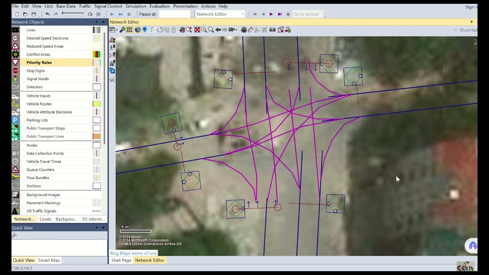The height and width of the screenshot is (275, 489).
Task: Open network editor layout selection dropdown icon
Action: point(113,30)
